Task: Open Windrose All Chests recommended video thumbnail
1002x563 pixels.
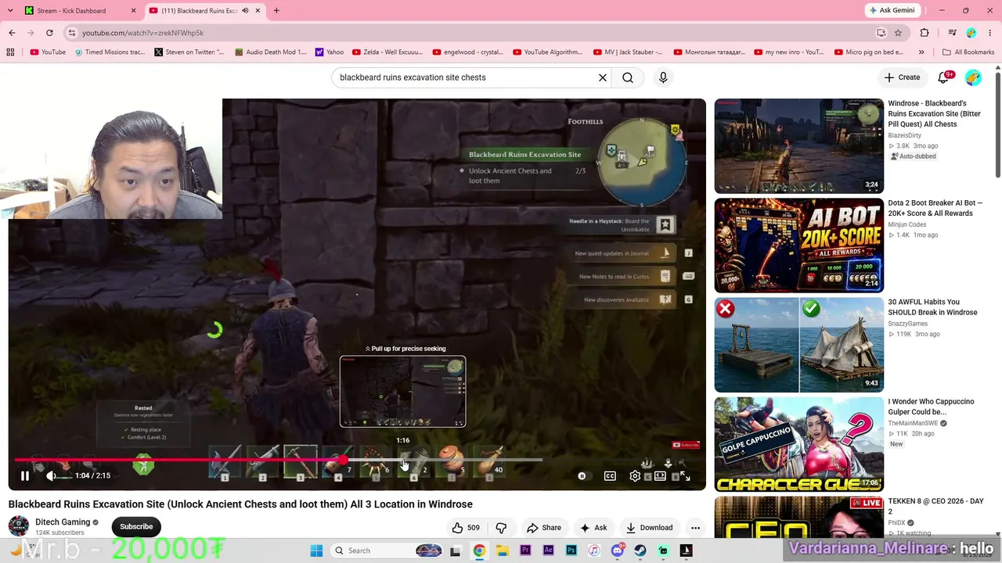Action: pos(798,145)
